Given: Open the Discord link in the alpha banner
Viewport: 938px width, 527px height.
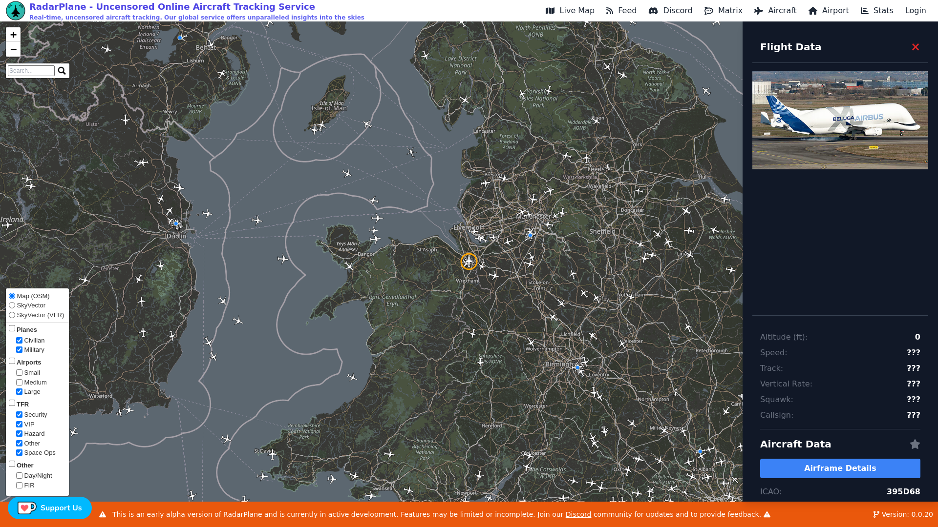Looking at the screenshot, I should click(x=578, y=514).
